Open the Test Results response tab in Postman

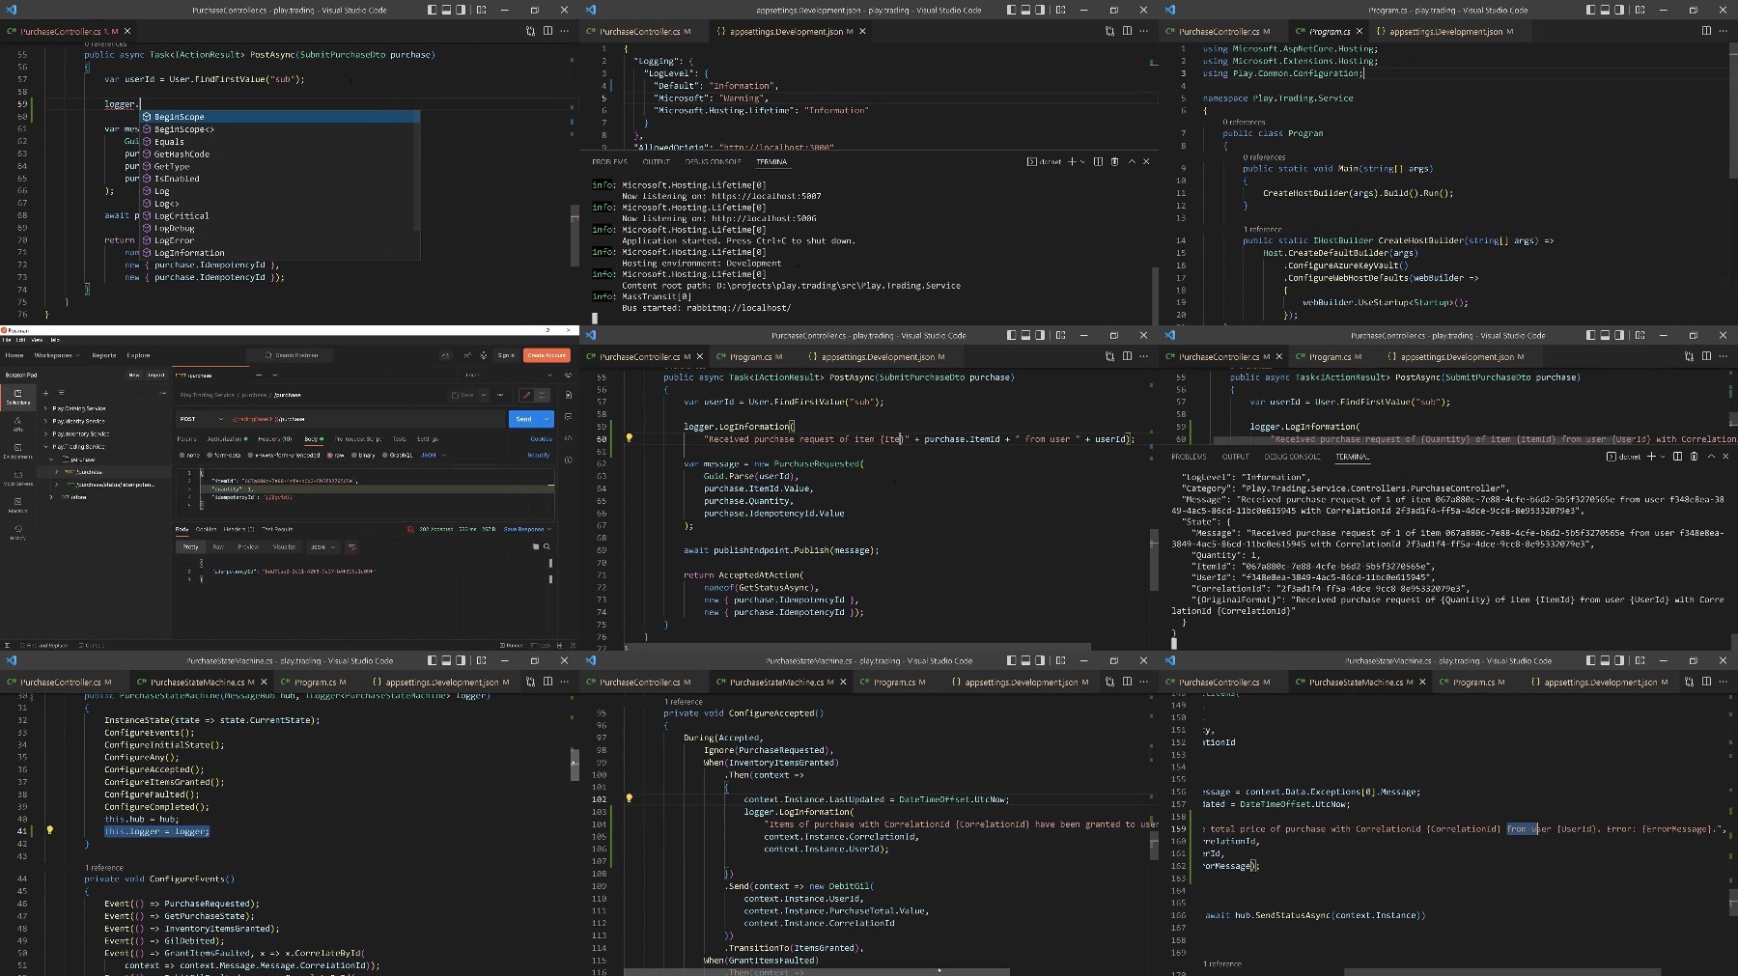277,529
